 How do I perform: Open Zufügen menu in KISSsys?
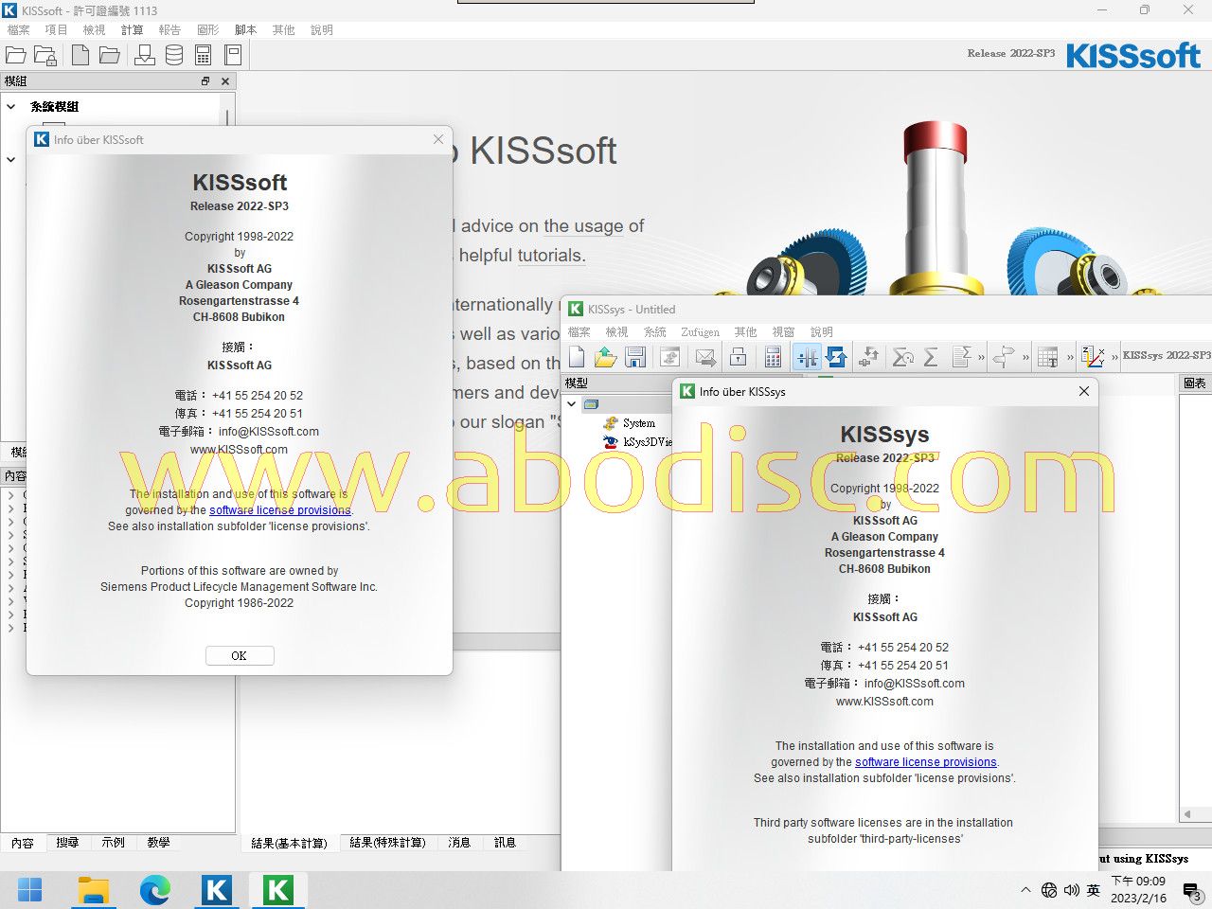pyautogui.click(x=701, y=332)
